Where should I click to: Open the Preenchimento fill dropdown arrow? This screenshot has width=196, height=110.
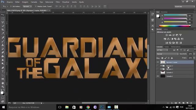(194, 58)
